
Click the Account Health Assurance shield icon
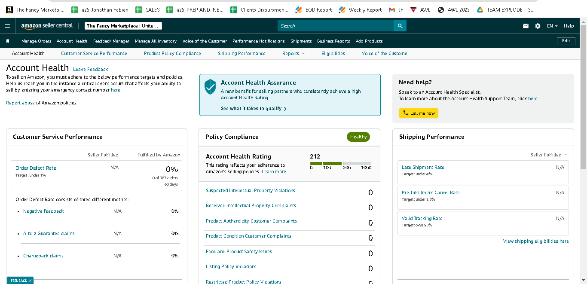point(210,87)
